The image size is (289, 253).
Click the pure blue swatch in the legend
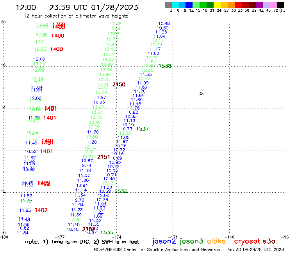click(x=189, y=5)
